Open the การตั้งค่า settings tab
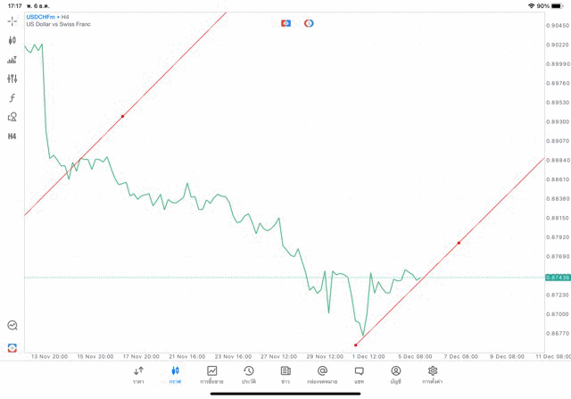 tap(433, 374)
